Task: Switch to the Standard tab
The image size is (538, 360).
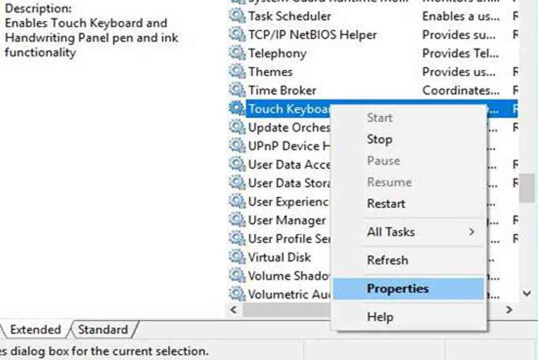Action: 103,330
